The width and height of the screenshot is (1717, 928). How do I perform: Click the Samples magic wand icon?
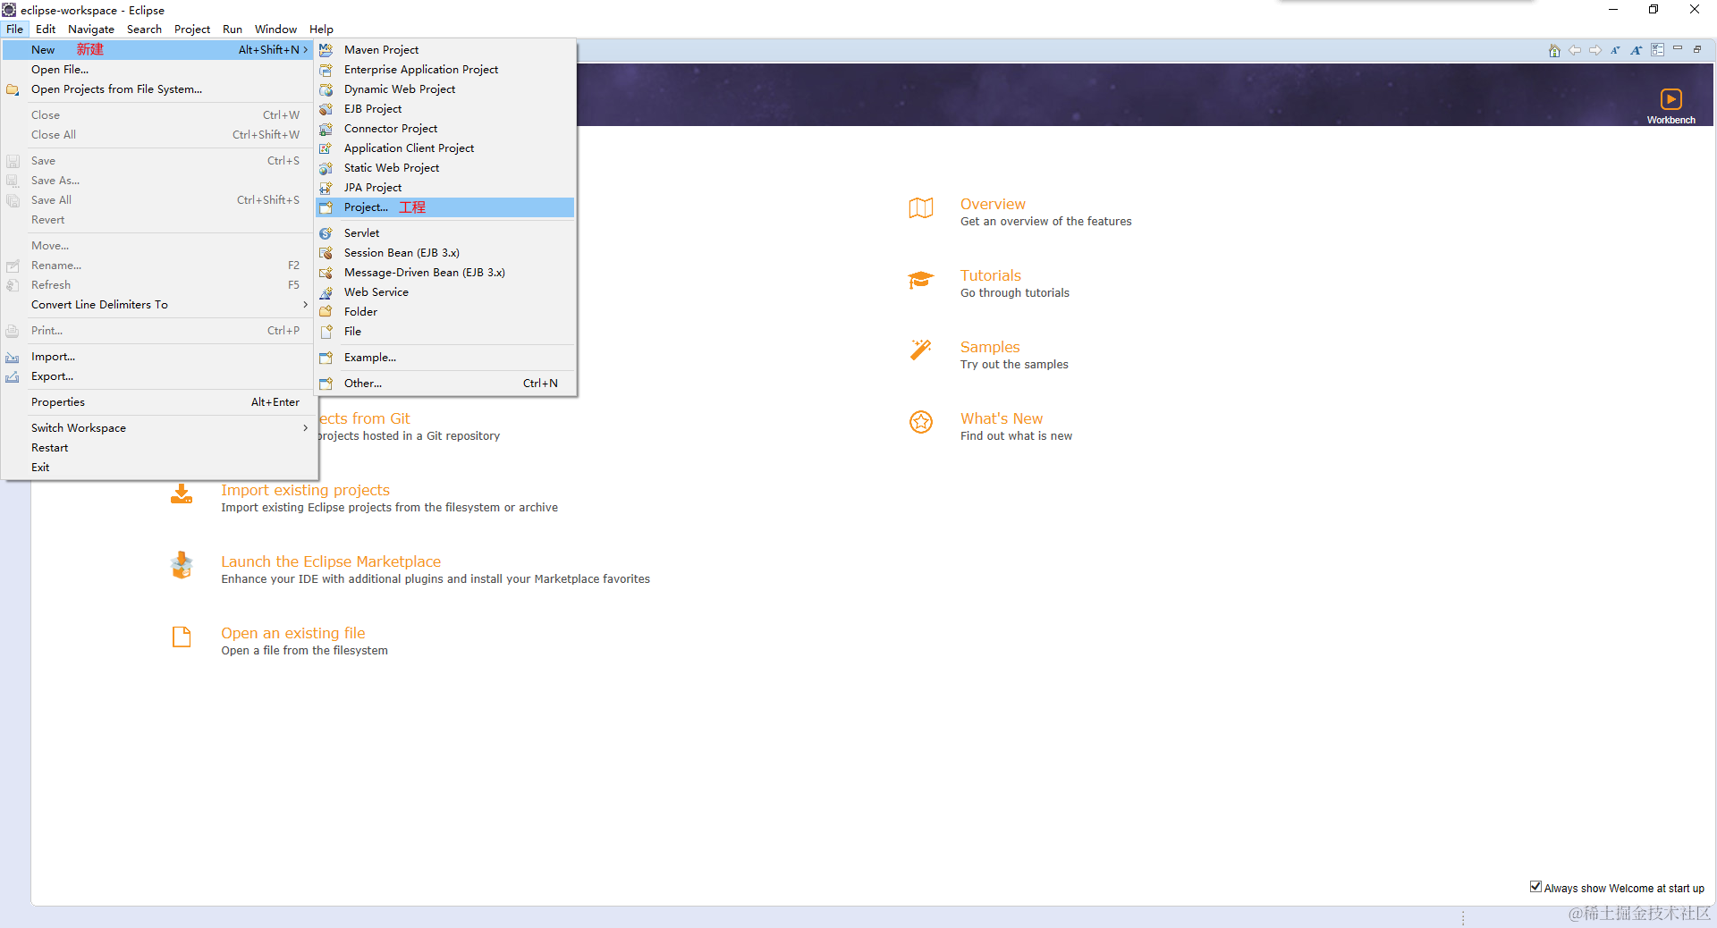(921, 350)
